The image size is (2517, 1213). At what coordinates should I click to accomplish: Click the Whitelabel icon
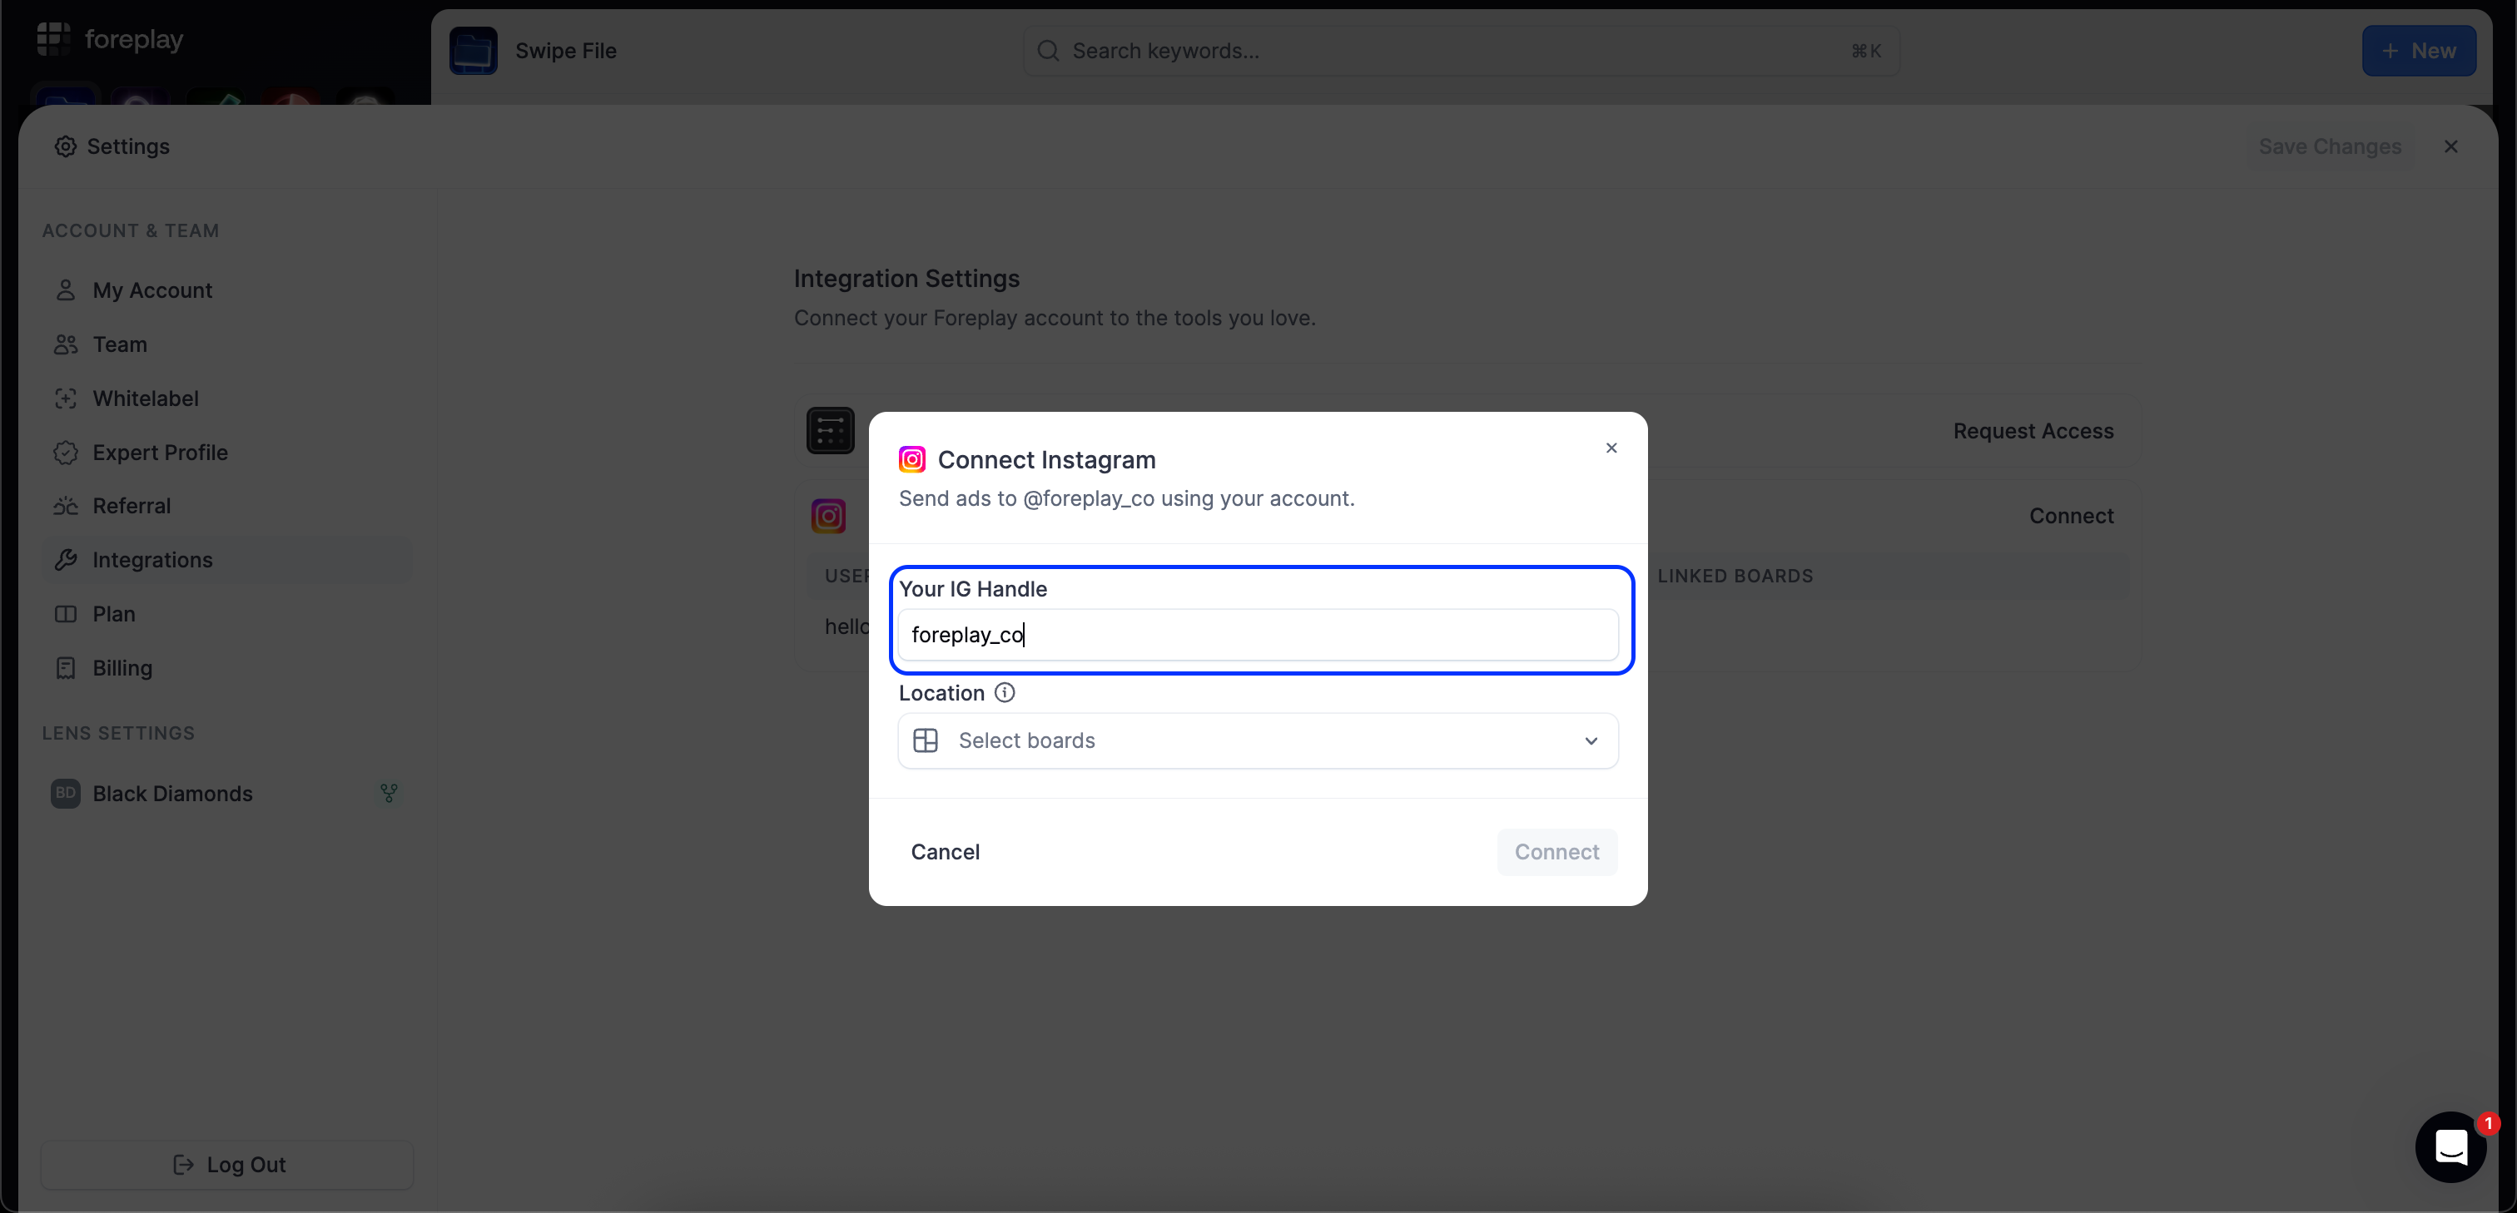click(66, 399)
